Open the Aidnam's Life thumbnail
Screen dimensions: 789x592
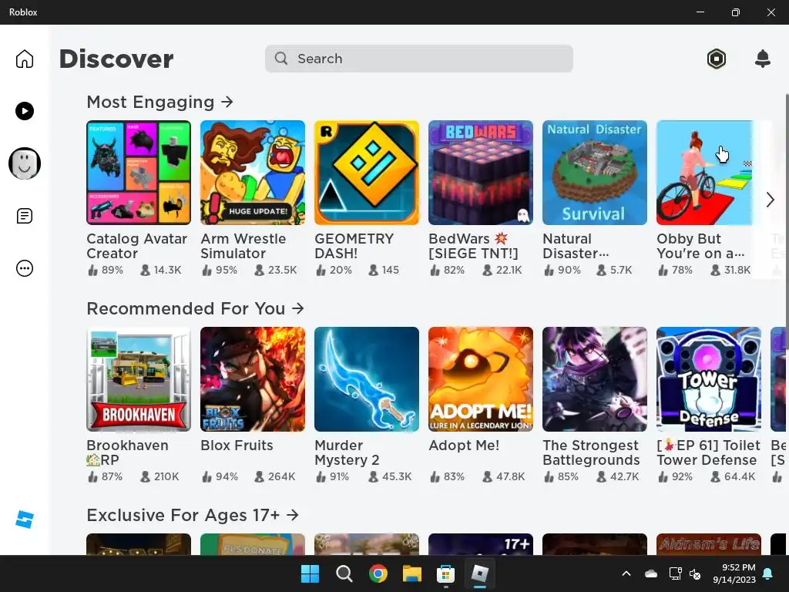click(x=709, y=544)
